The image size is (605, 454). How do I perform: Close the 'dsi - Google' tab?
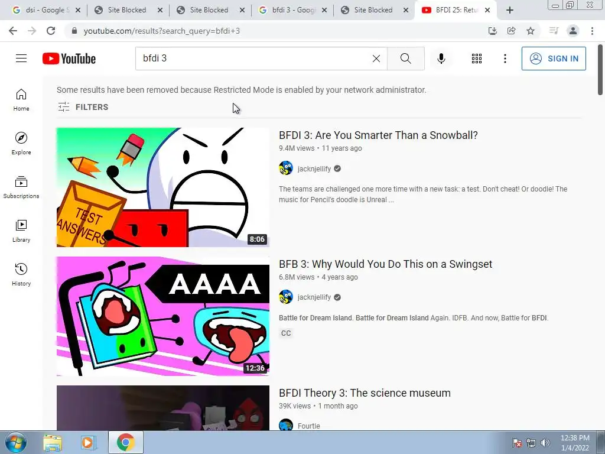[x=78, y=11]
